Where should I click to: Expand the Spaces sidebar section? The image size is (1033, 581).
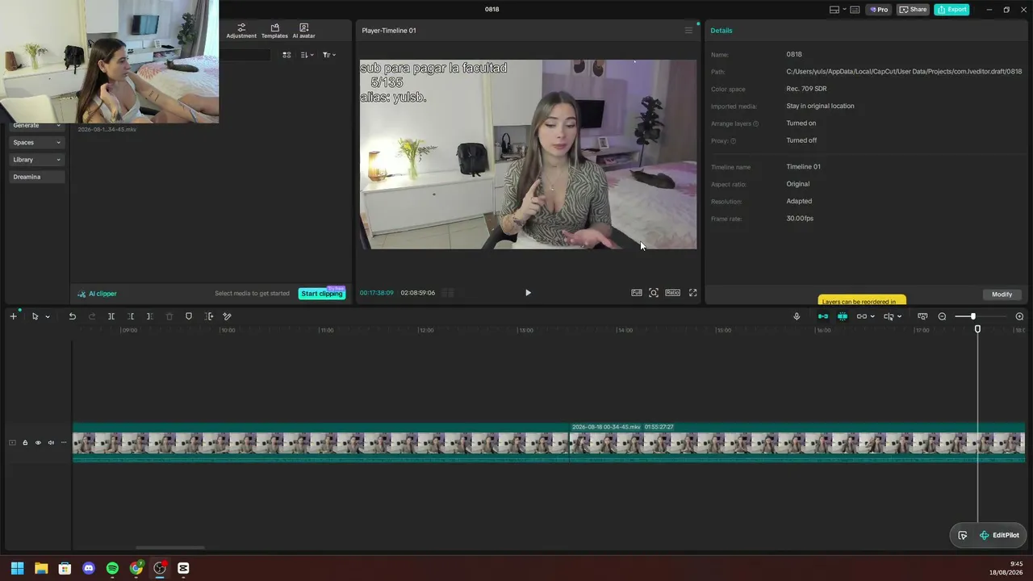click(36, 142)
